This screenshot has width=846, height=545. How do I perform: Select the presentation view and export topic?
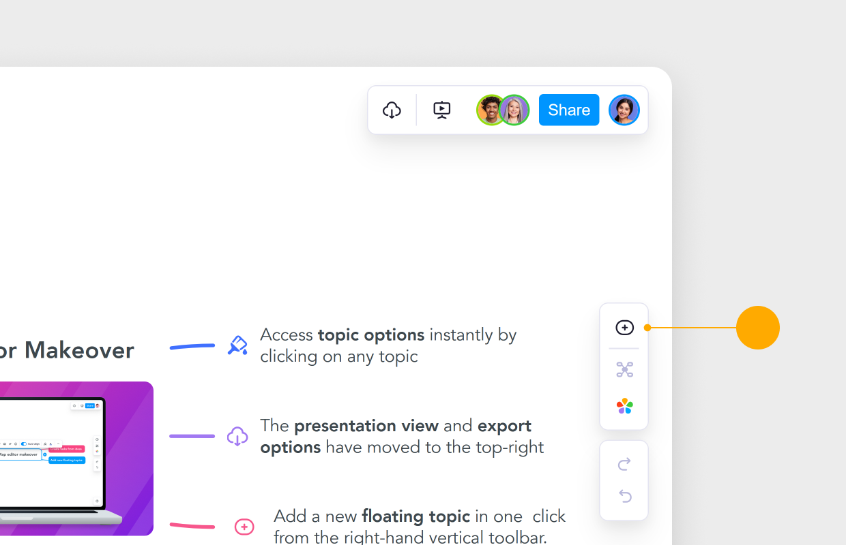coord(402,437)
